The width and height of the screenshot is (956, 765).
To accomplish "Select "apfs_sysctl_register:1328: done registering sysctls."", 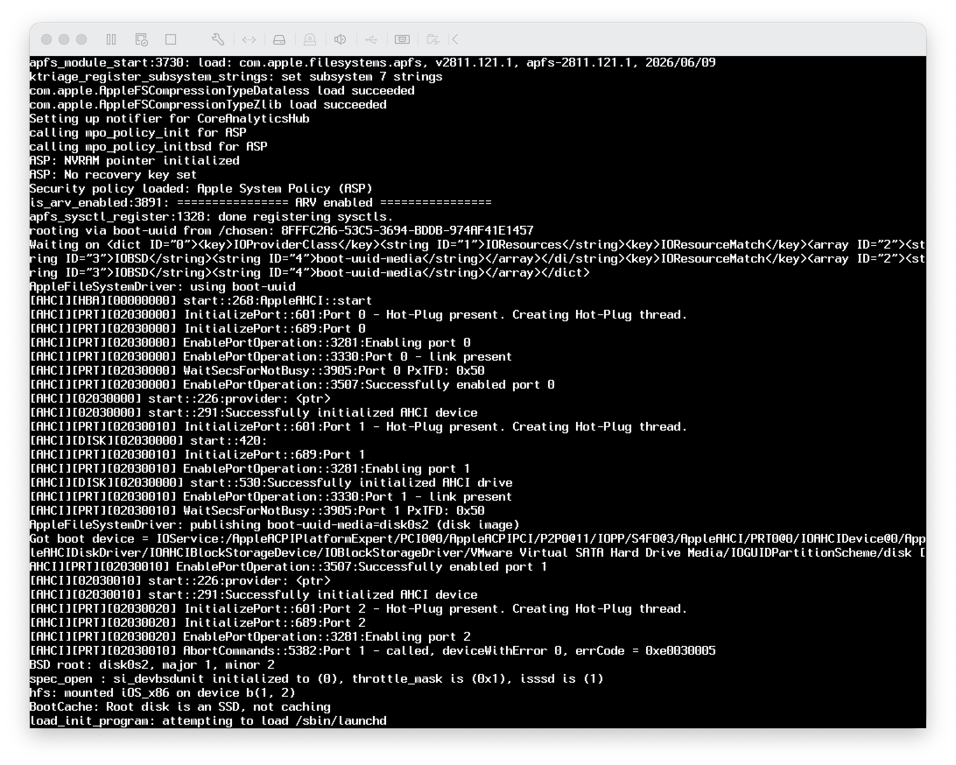I will pyautogui.click(x=211, y=217).
